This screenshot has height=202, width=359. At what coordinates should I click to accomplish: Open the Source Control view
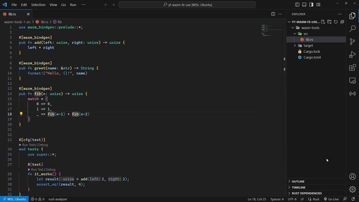point(352,42)
